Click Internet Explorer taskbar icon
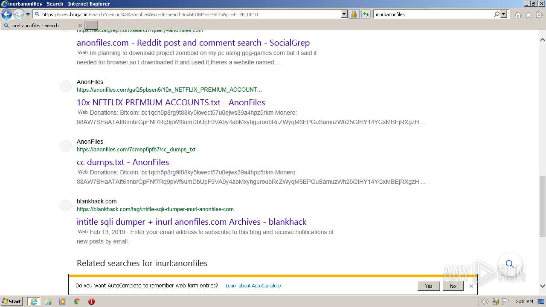The image size is (546, 307). coord(34,301)
